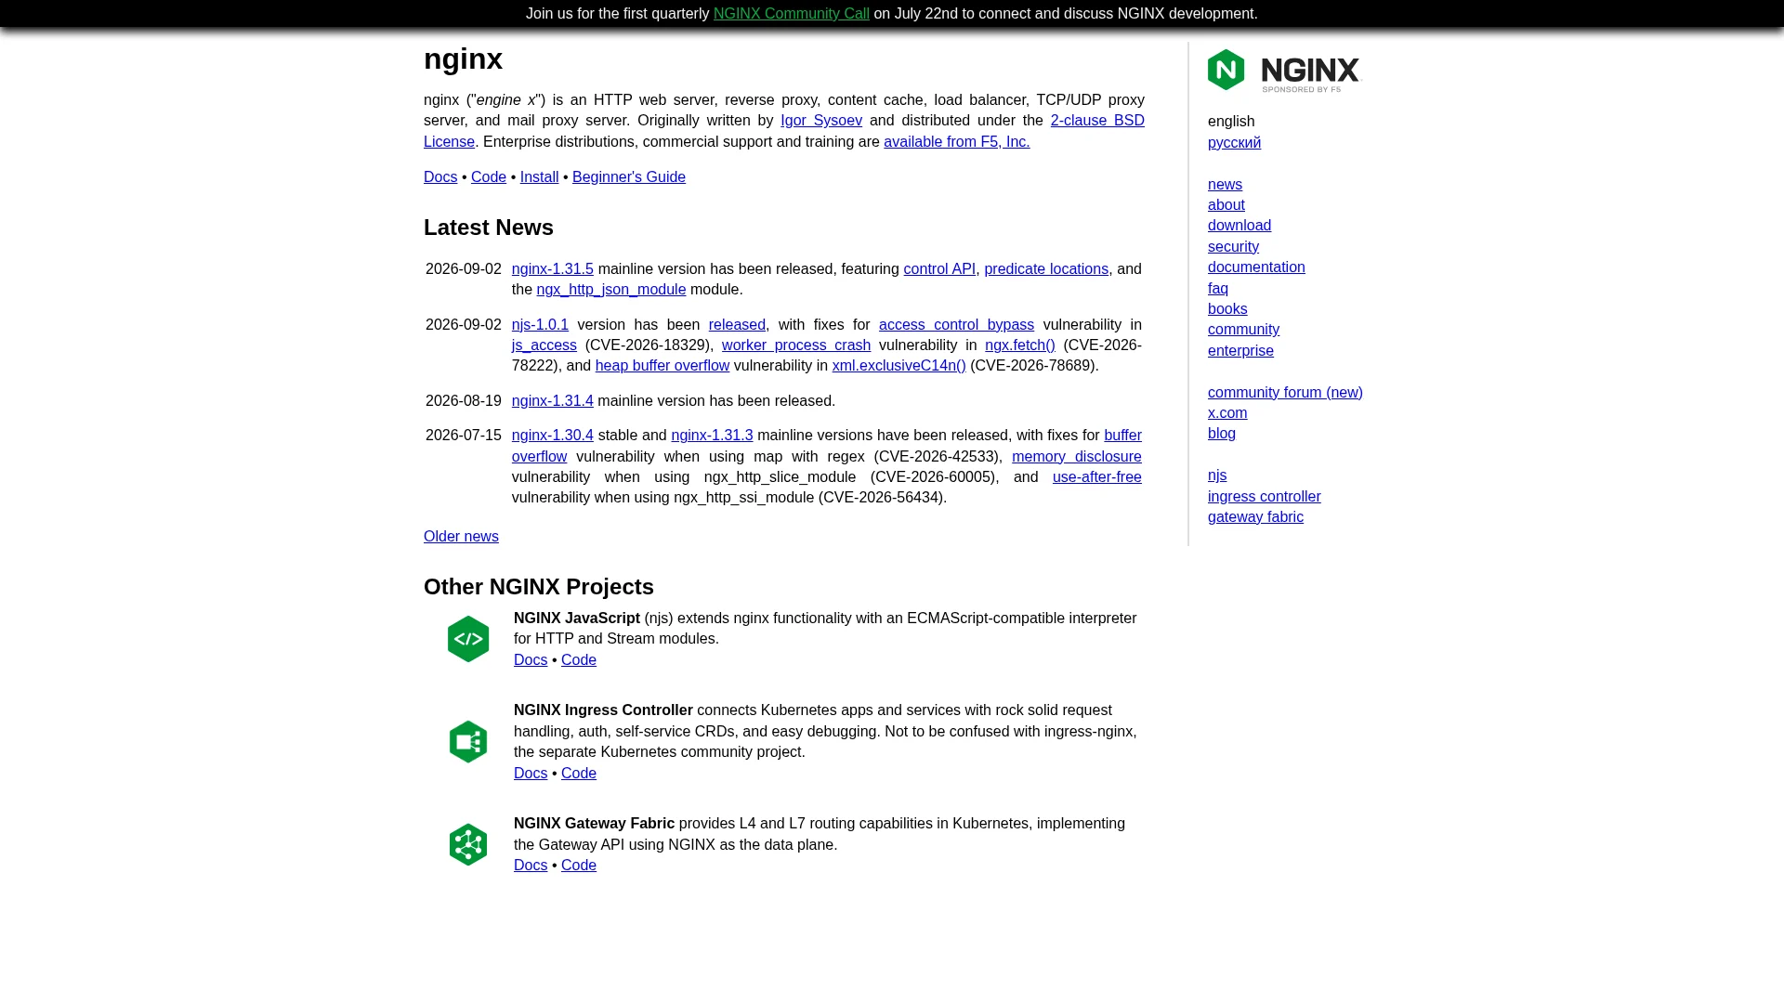Open x.com sidebar link

click(x=1227, y=413)
